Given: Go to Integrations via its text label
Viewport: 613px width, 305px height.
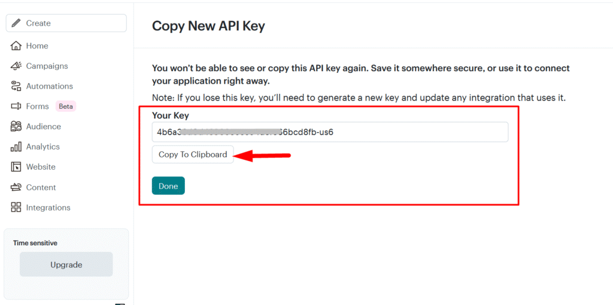Looking at the screenshot, I should pos(48,208).
